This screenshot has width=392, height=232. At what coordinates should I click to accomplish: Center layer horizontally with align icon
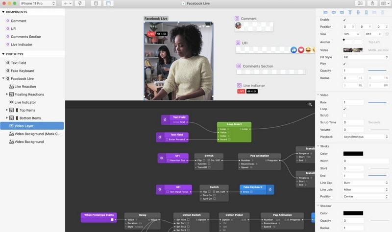(334, 12)
